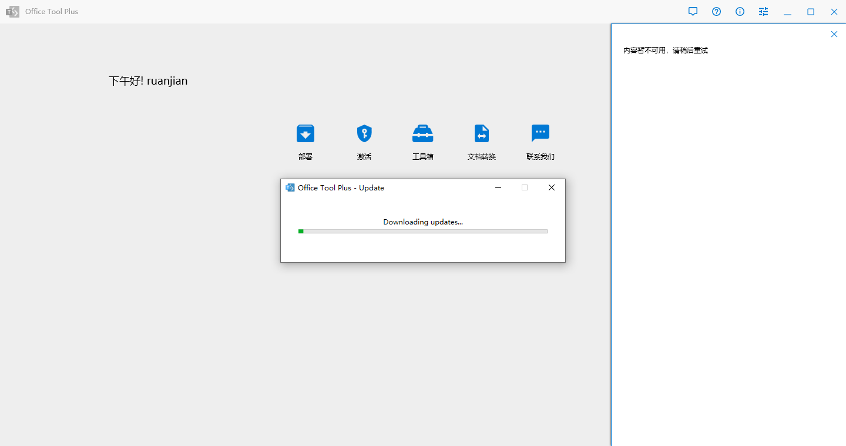Open the message panel icon in title bar
The height and width of the screenshot is (446, 846).
point(693,12)
